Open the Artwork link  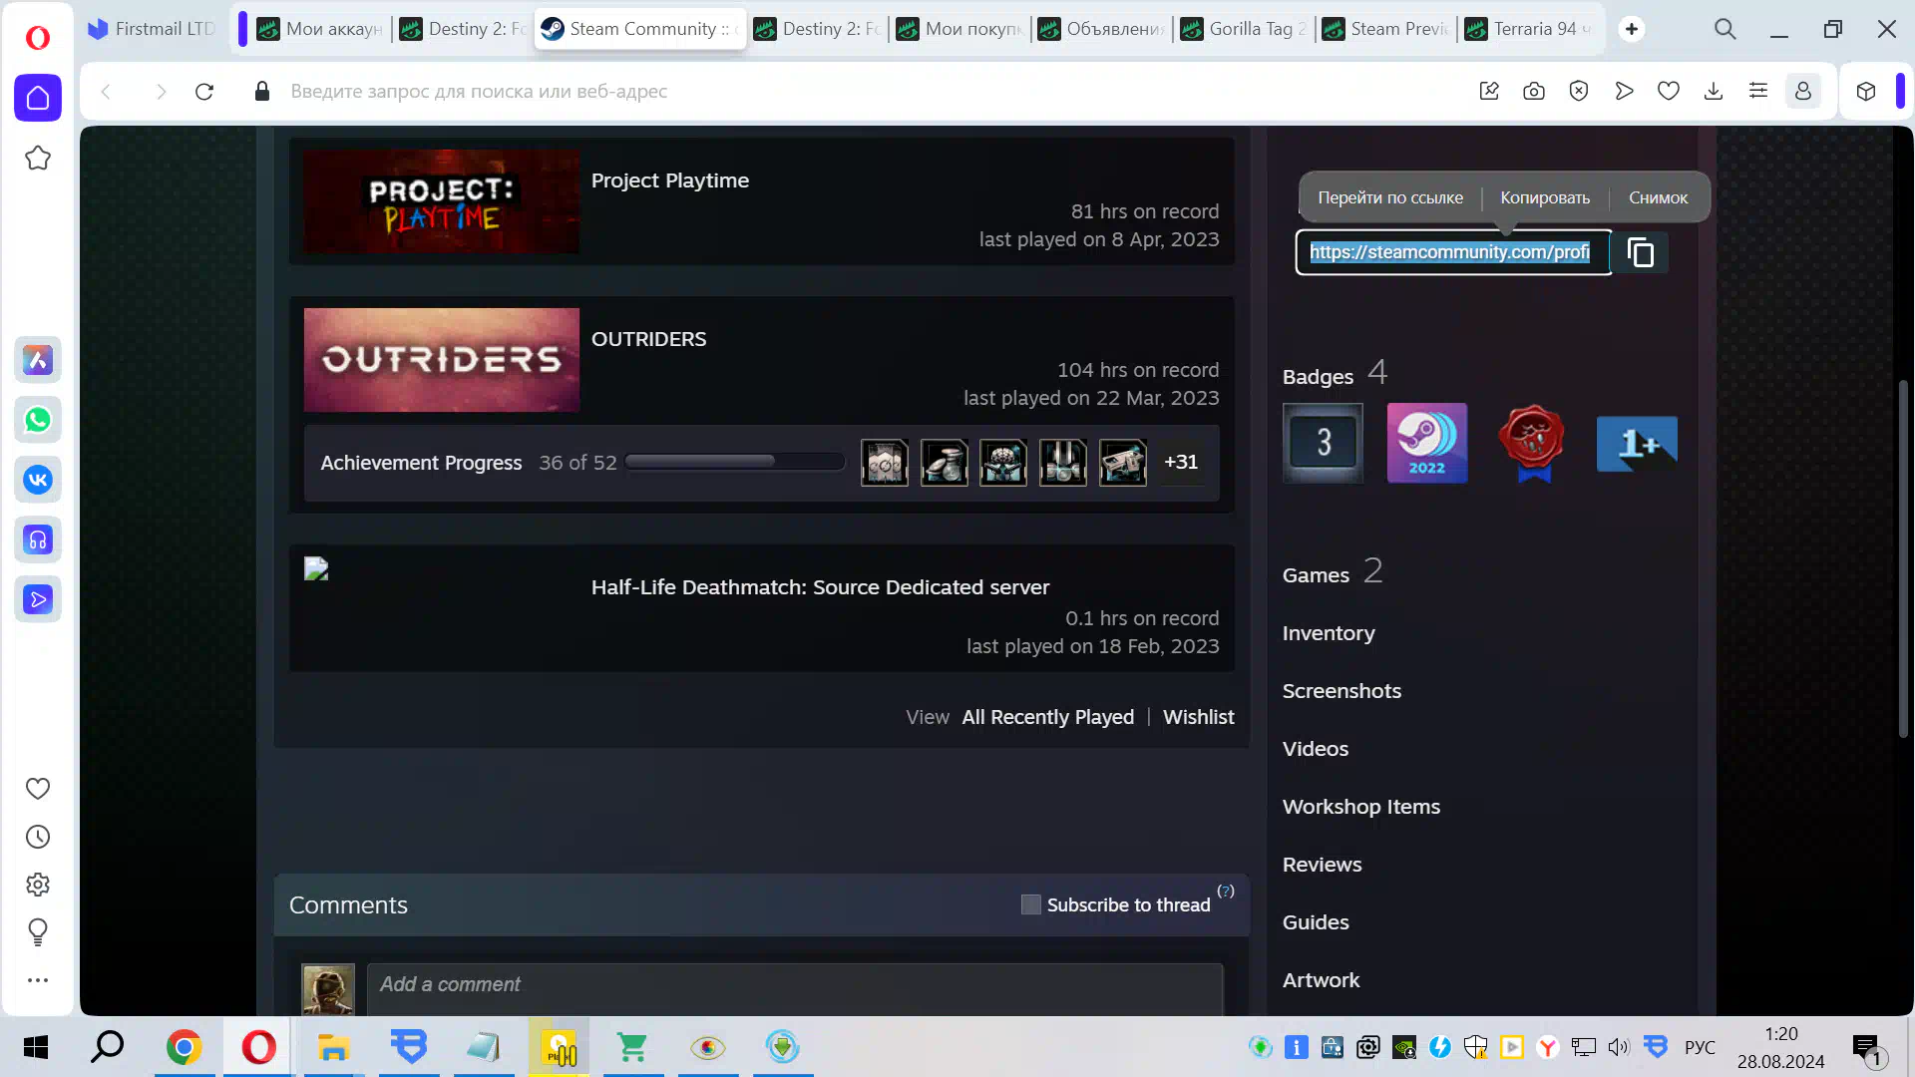click(x=1321, y=980)
